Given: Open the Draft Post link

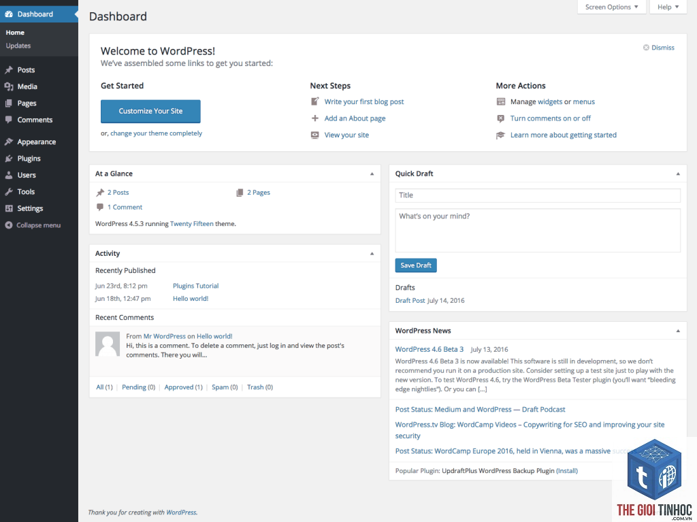Looking at the screenshot, I should tap(410, 301).
